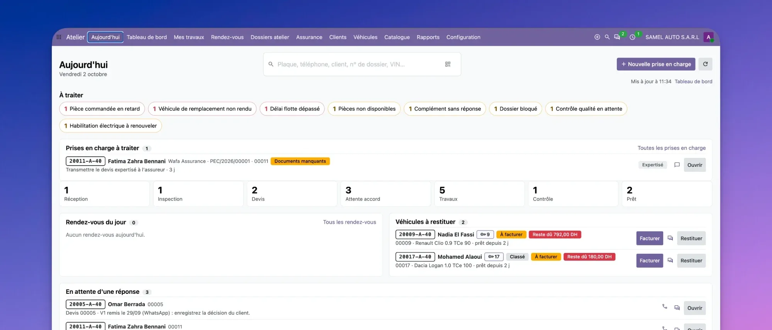
Task: Open Tous les rendez-vous link
Action: pyautogui.click(x=349, y=222)
